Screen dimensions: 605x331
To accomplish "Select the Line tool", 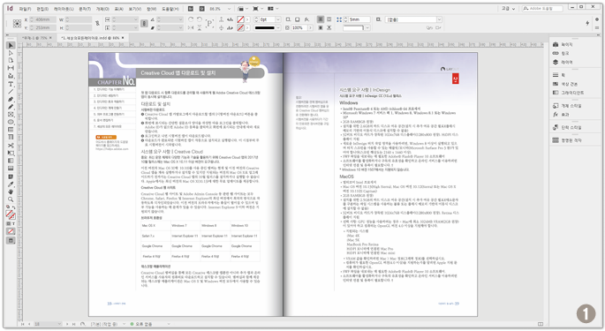I will pyautogui.click(x=11, y=92).
